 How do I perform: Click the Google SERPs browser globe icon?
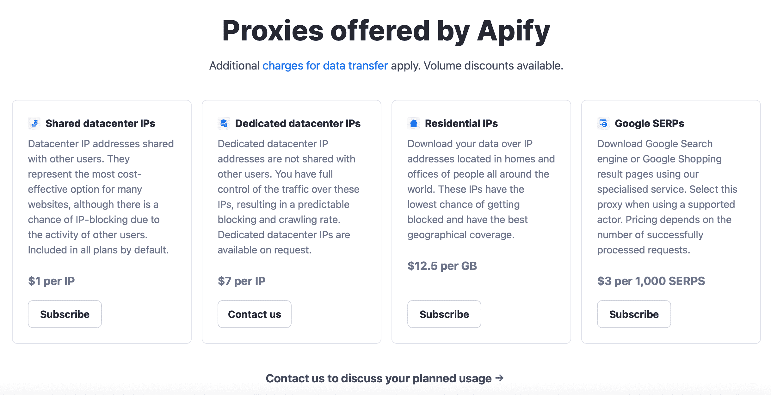[603, 124]
